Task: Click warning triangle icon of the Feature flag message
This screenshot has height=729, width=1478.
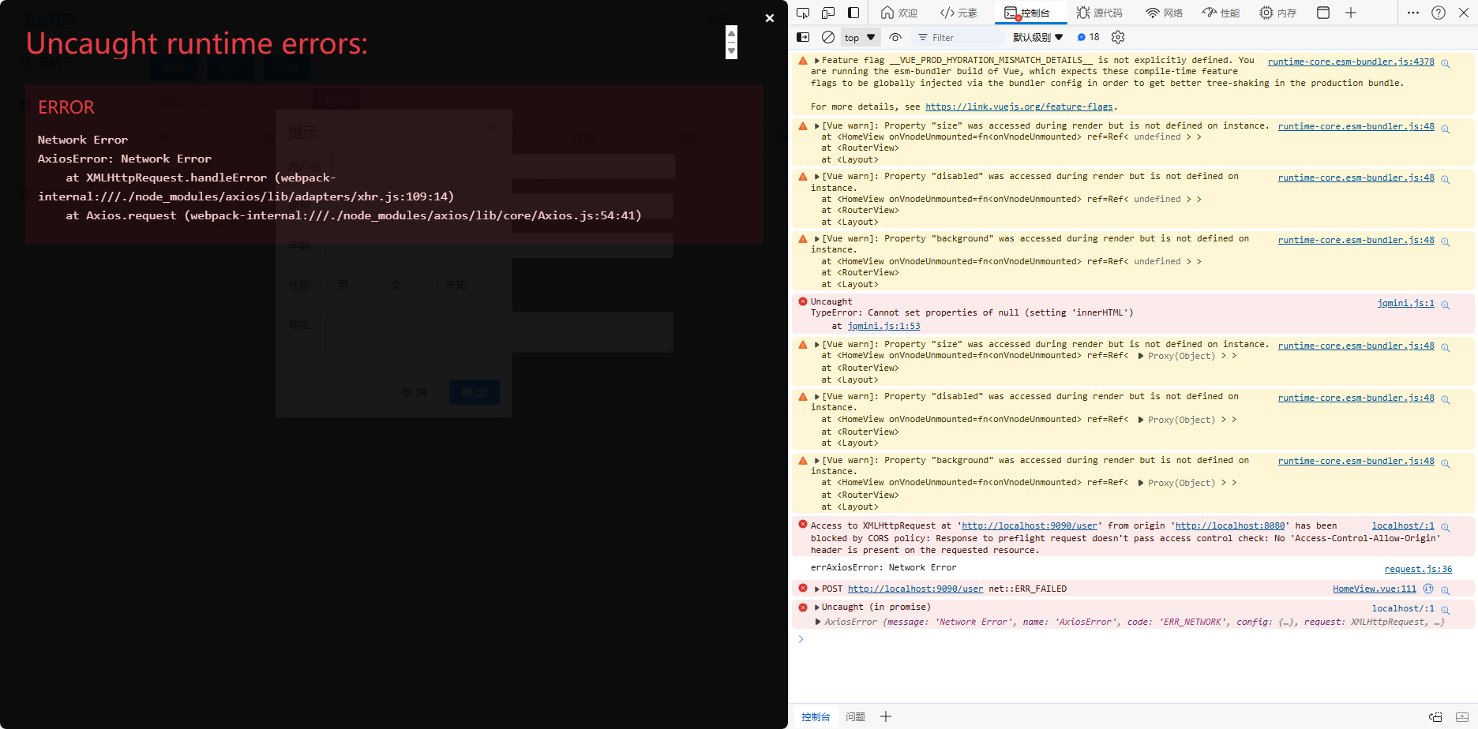Action: pyautogui.click(x=803, y=60)
